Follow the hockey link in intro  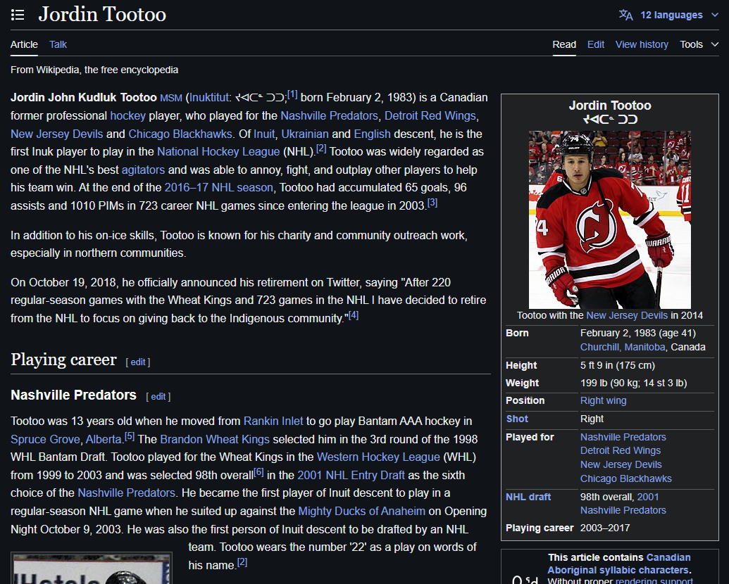pyautogui.click(x=128, y=115)
